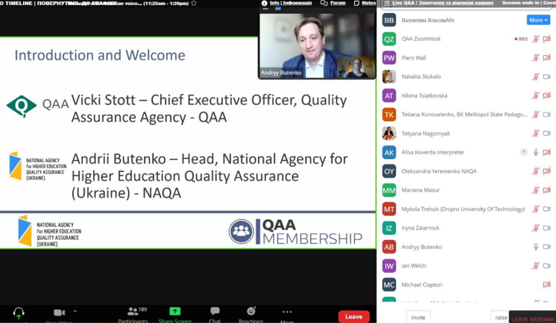556x323 pixels.
Task: Select participant Iryna Zaiarniuk name
Action: tap(420, 228)
